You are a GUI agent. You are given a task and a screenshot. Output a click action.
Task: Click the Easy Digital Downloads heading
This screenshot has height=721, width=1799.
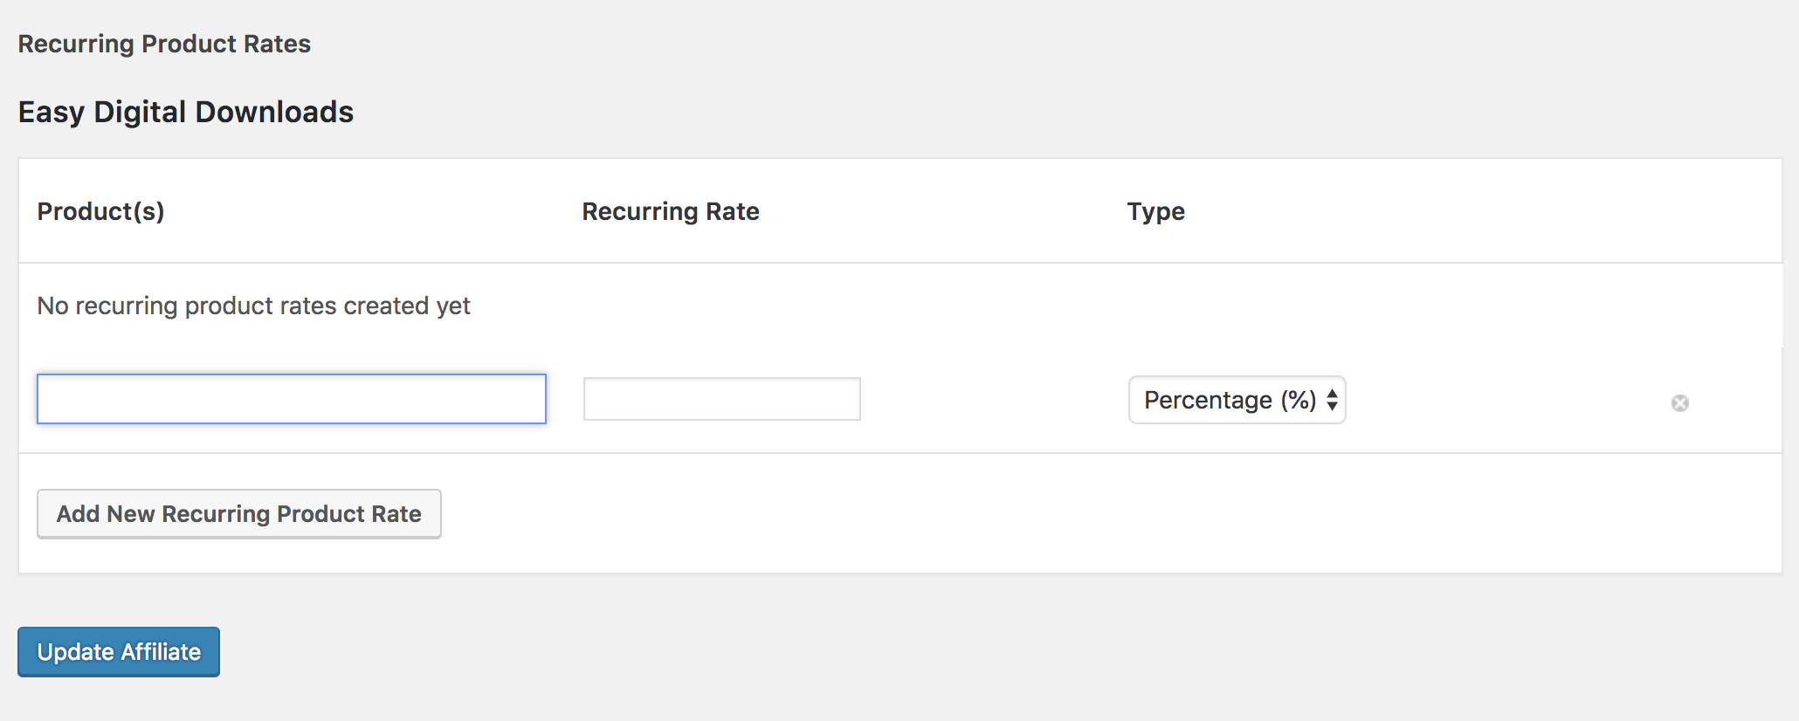(x=186, y=112)
